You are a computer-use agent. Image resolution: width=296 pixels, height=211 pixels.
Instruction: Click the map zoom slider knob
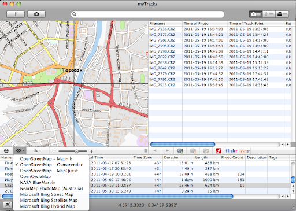pos(76,151)
